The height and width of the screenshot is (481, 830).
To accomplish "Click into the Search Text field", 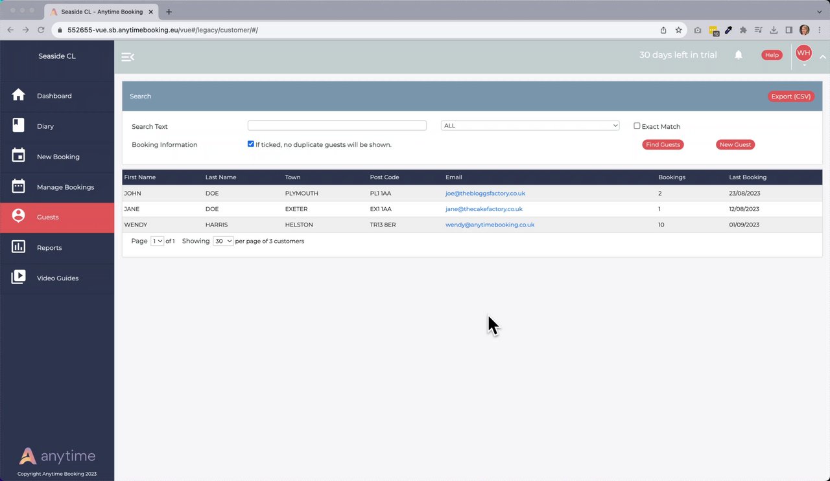I will pyautogui.click(x=337, y=126).
